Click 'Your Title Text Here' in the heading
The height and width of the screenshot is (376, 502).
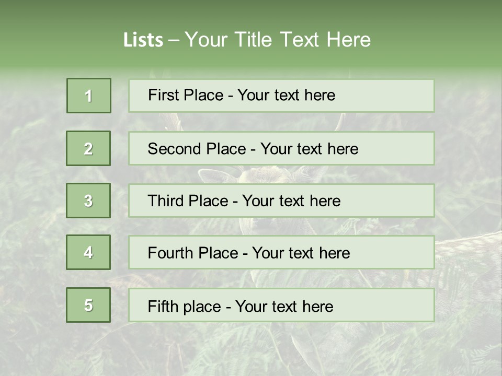click(278, 40)
